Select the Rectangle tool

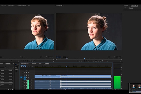pos(16,70)
